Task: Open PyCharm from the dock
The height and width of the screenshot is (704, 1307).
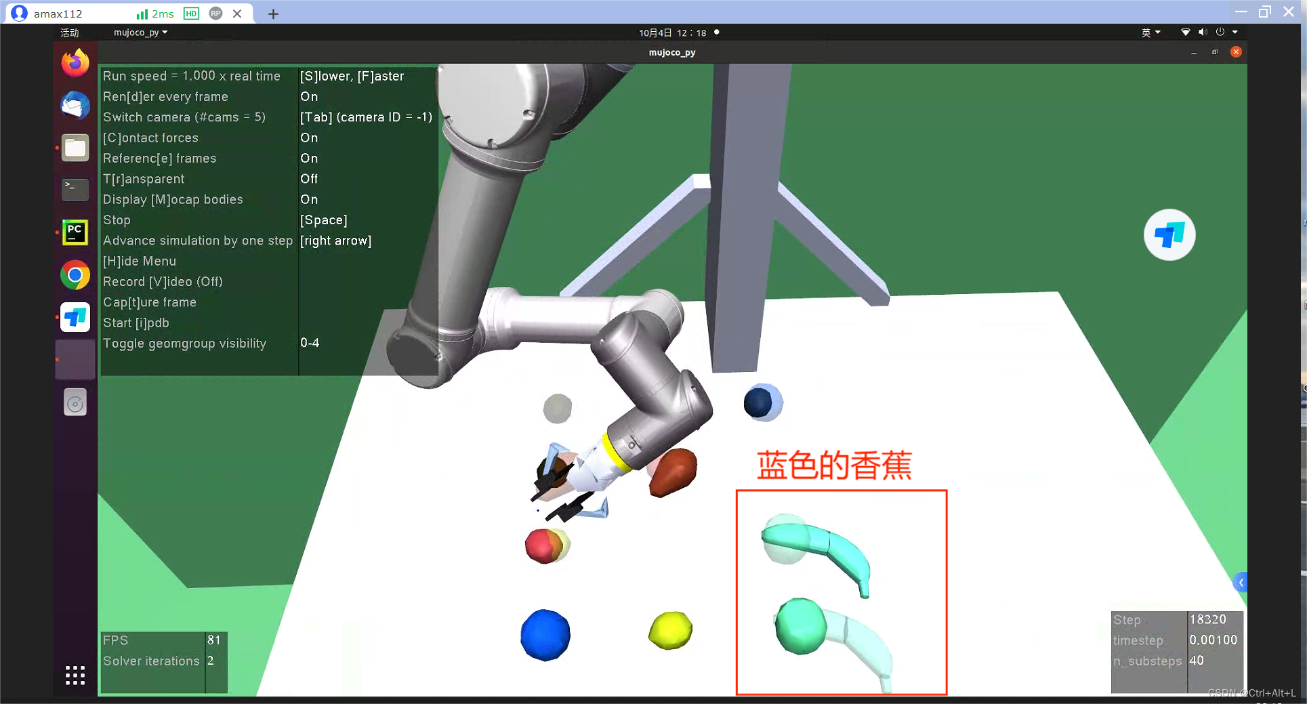Action: click(x=75, y=232)
